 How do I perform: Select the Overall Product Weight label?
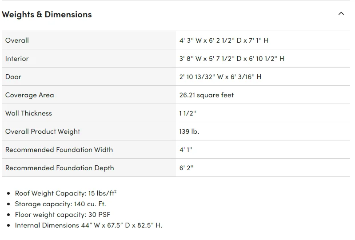click(43, 131)
